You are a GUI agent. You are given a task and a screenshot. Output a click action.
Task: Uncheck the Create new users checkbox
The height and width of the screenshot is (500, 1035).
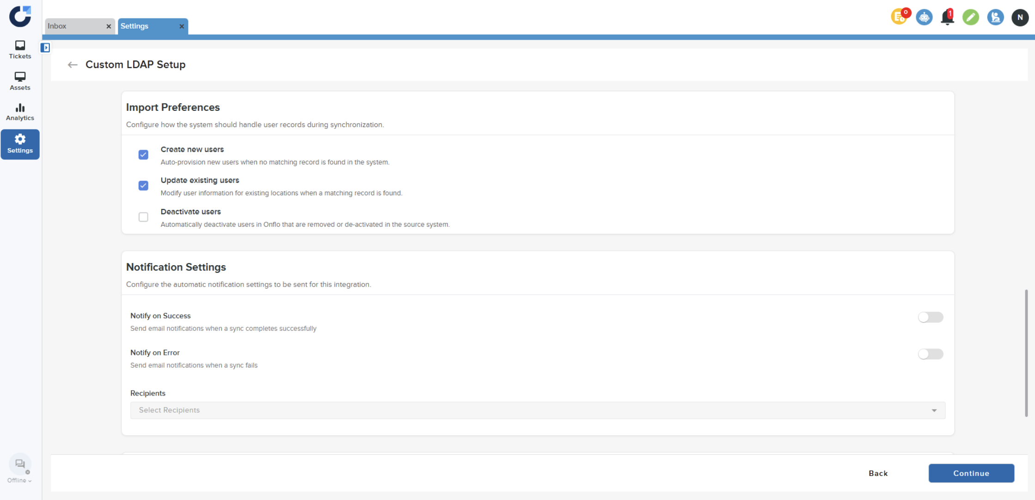(143, 155)
